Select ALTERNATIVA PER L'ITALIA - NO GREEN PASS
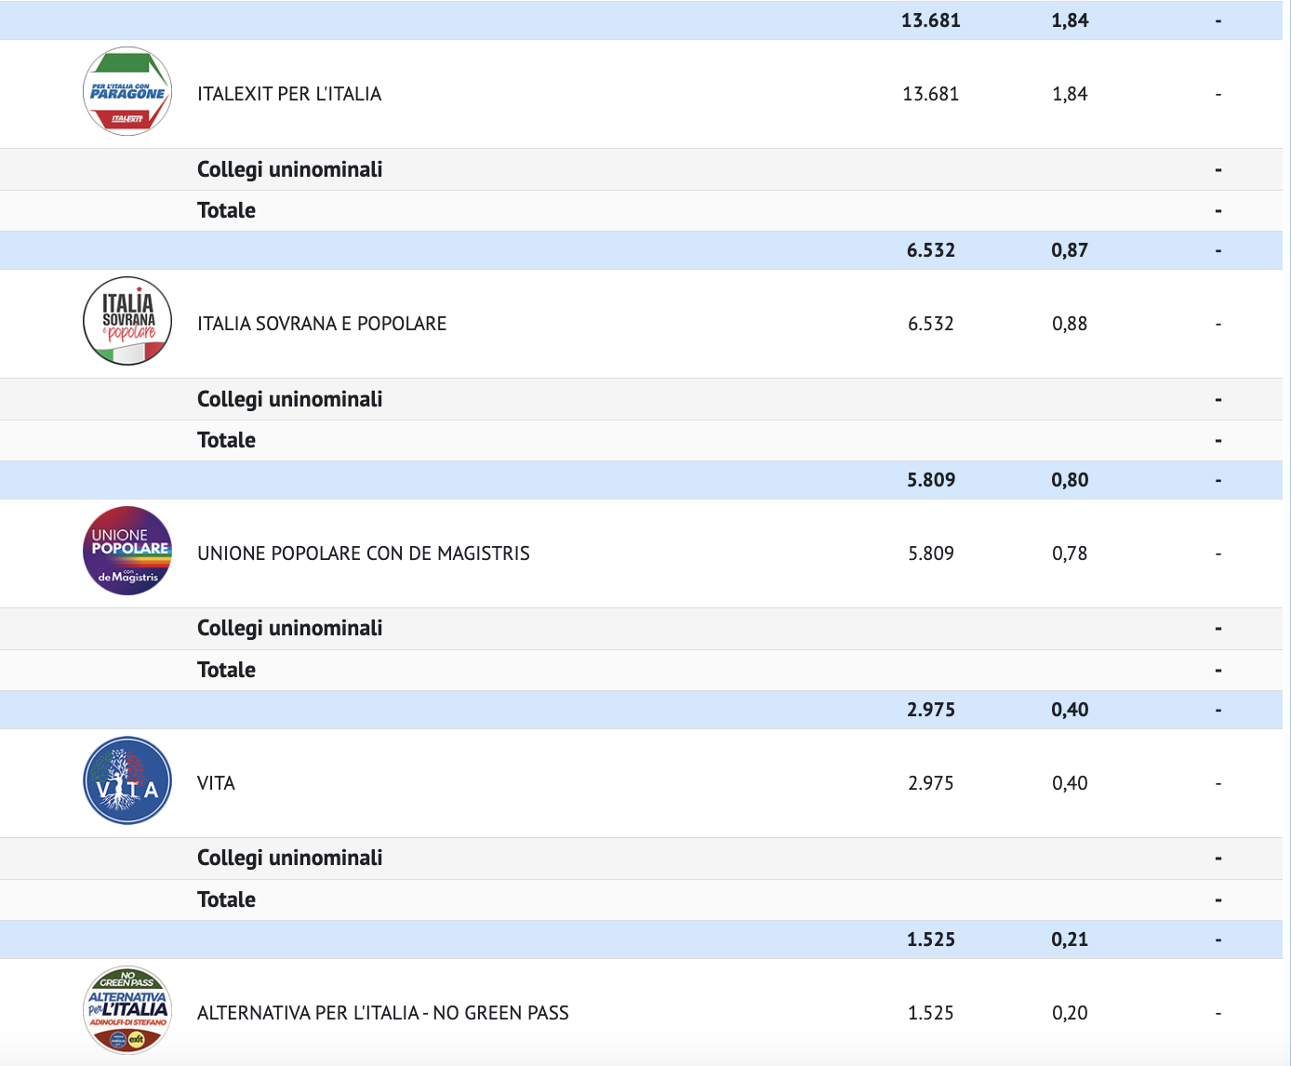The width and height of the screenshot is (1291, 1066). click(x=383, y=1013)
